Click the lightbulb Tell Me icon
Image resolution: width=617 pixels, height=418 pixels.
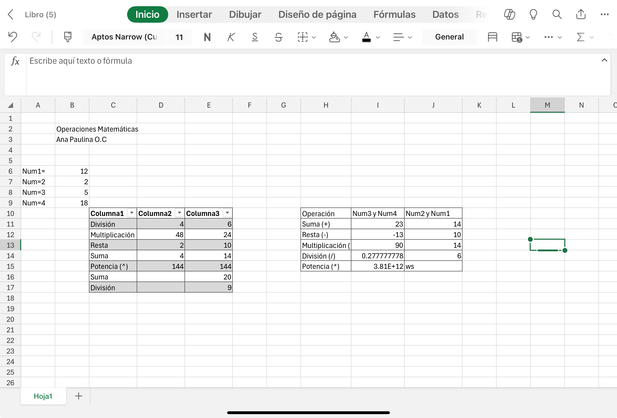(533, 14)
